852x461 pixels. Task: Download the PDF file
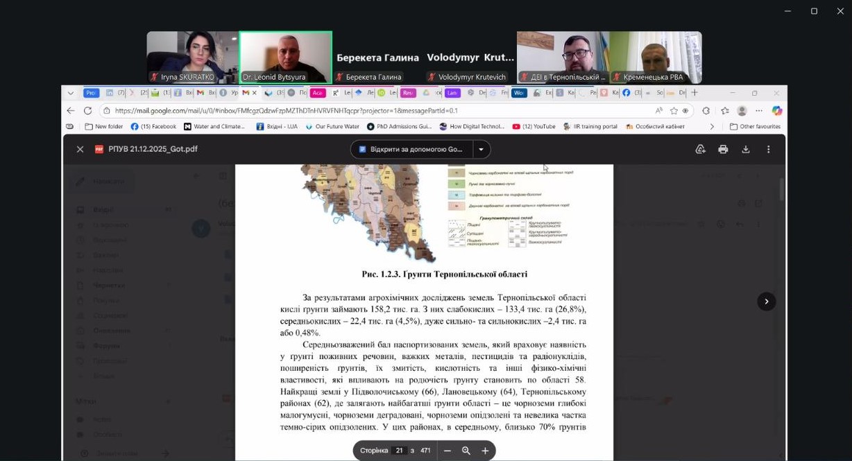point(746,149)
